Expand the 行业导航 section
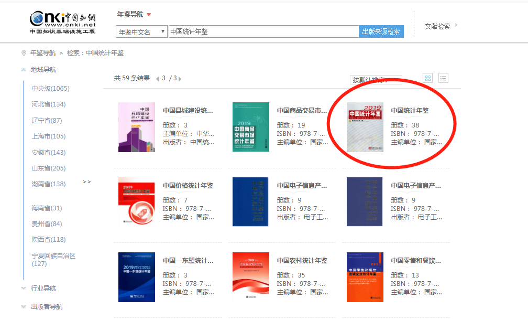 pyautogui.click(x=24, y=289)
